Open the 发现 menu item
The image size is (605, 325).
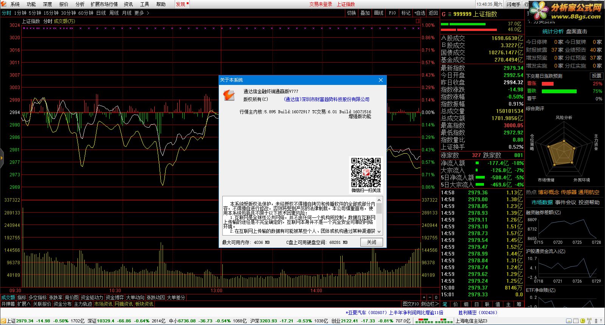click(181, 4)
